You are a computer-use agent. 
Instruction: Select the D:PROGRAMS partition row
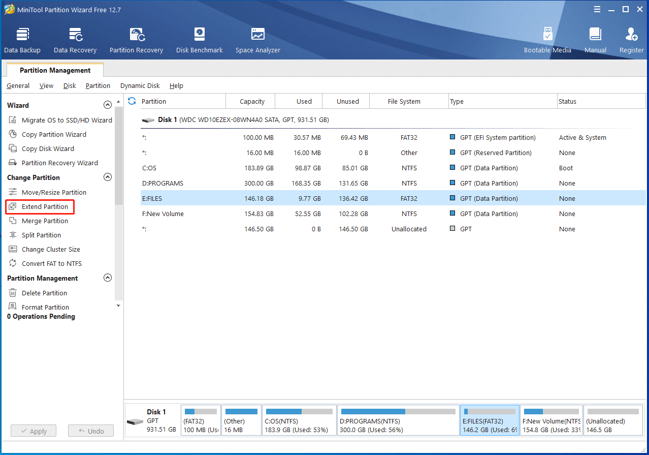point(393,184)
